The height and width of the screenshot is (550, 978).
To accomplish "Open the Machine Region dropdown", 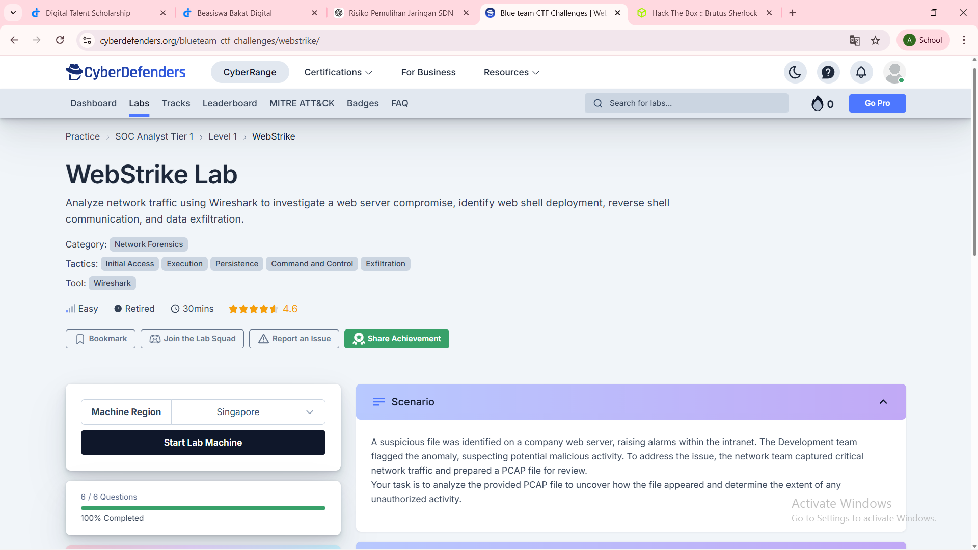I will (x=248, y=411).
